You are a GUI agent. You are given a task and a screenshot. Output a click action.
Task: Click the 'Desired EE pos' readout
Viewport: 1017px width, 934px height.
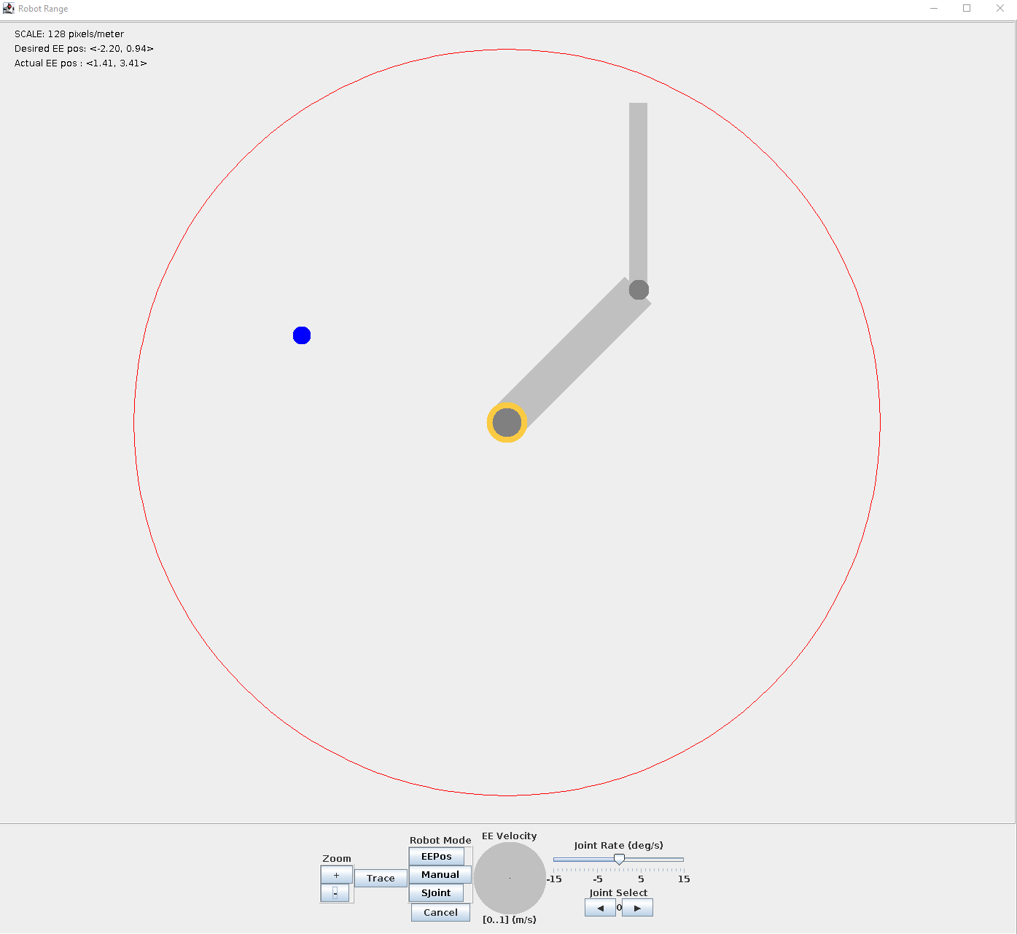[84, 49]
